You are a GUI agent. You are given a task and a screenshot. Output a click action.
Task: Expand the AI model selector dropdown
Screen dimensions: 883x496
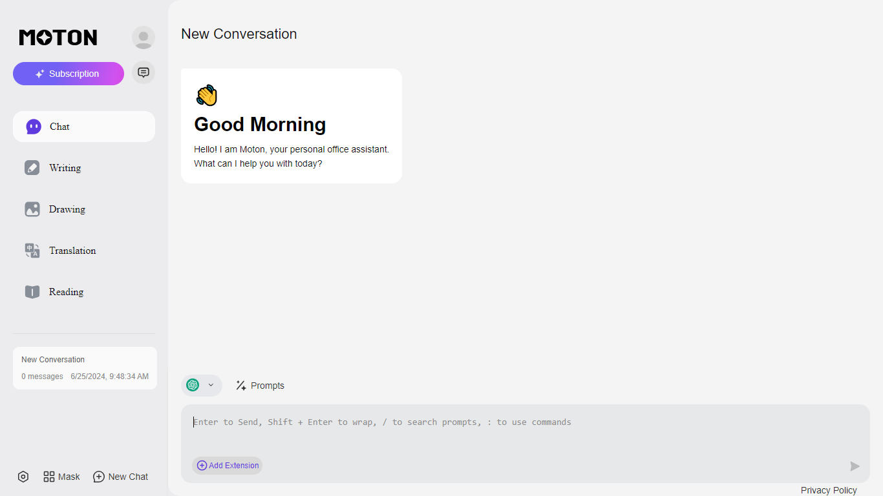pos(202,386)
